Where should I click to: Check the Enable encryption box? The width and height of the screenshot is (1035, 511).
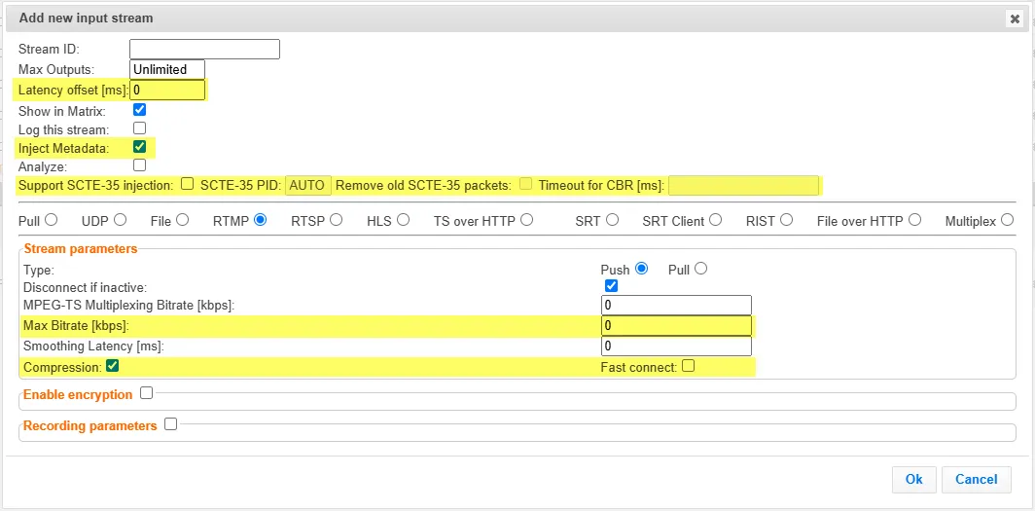[x=147, y=393]
